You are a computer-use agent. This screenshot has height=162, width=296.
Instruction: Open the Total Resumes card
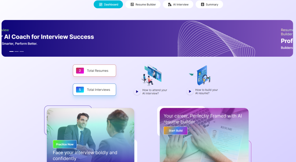tap(95, 71)
